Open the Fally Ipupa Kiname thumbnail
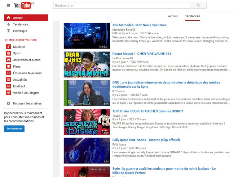 pos(87,151)
